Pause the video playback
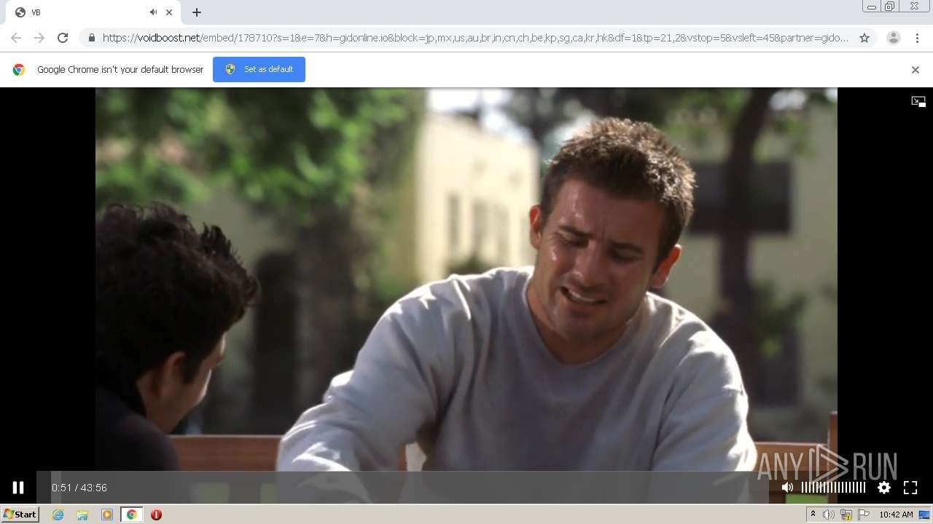This screenshot has height=524, width=933. (x=18, y=488)
